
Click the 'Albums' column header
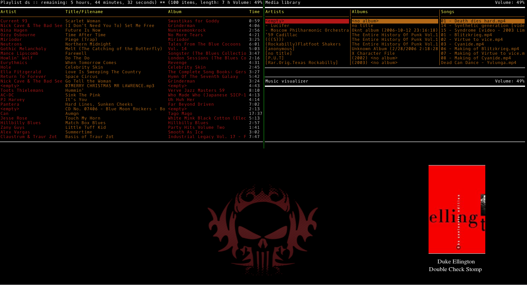coord(360,12)
